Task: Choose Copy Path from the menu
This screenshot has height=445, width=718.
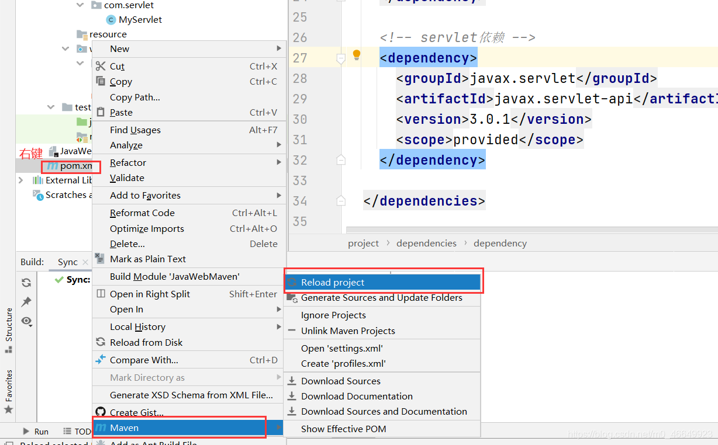Action: (189, 97)
